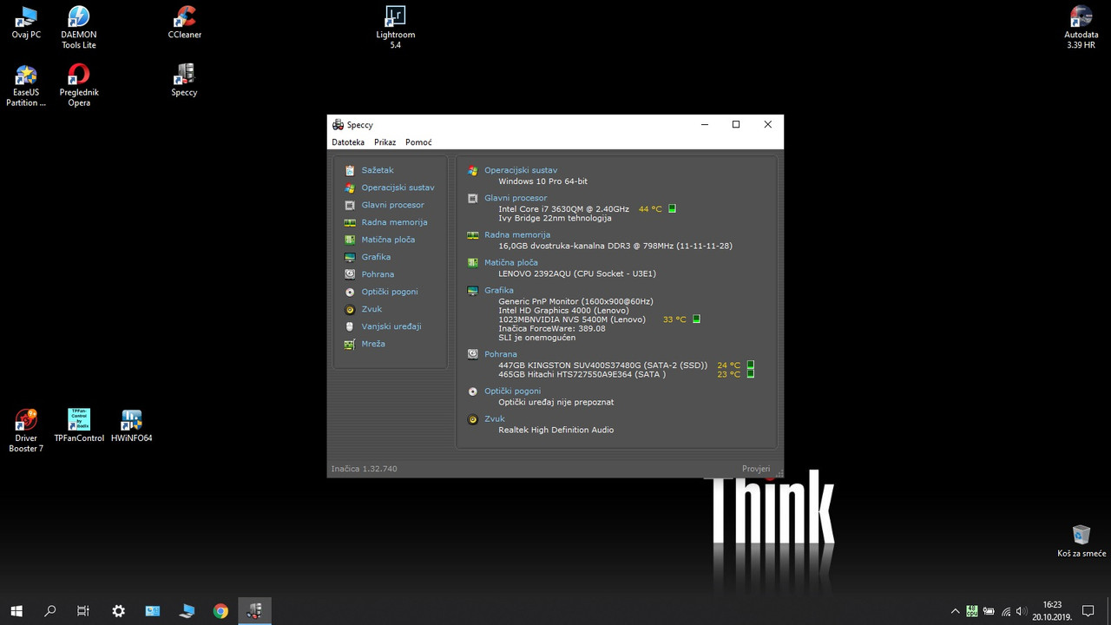Click the Windows 10 Pro 64-bit text
Viewport: 1111px width, 625px height.
point(542,181)
